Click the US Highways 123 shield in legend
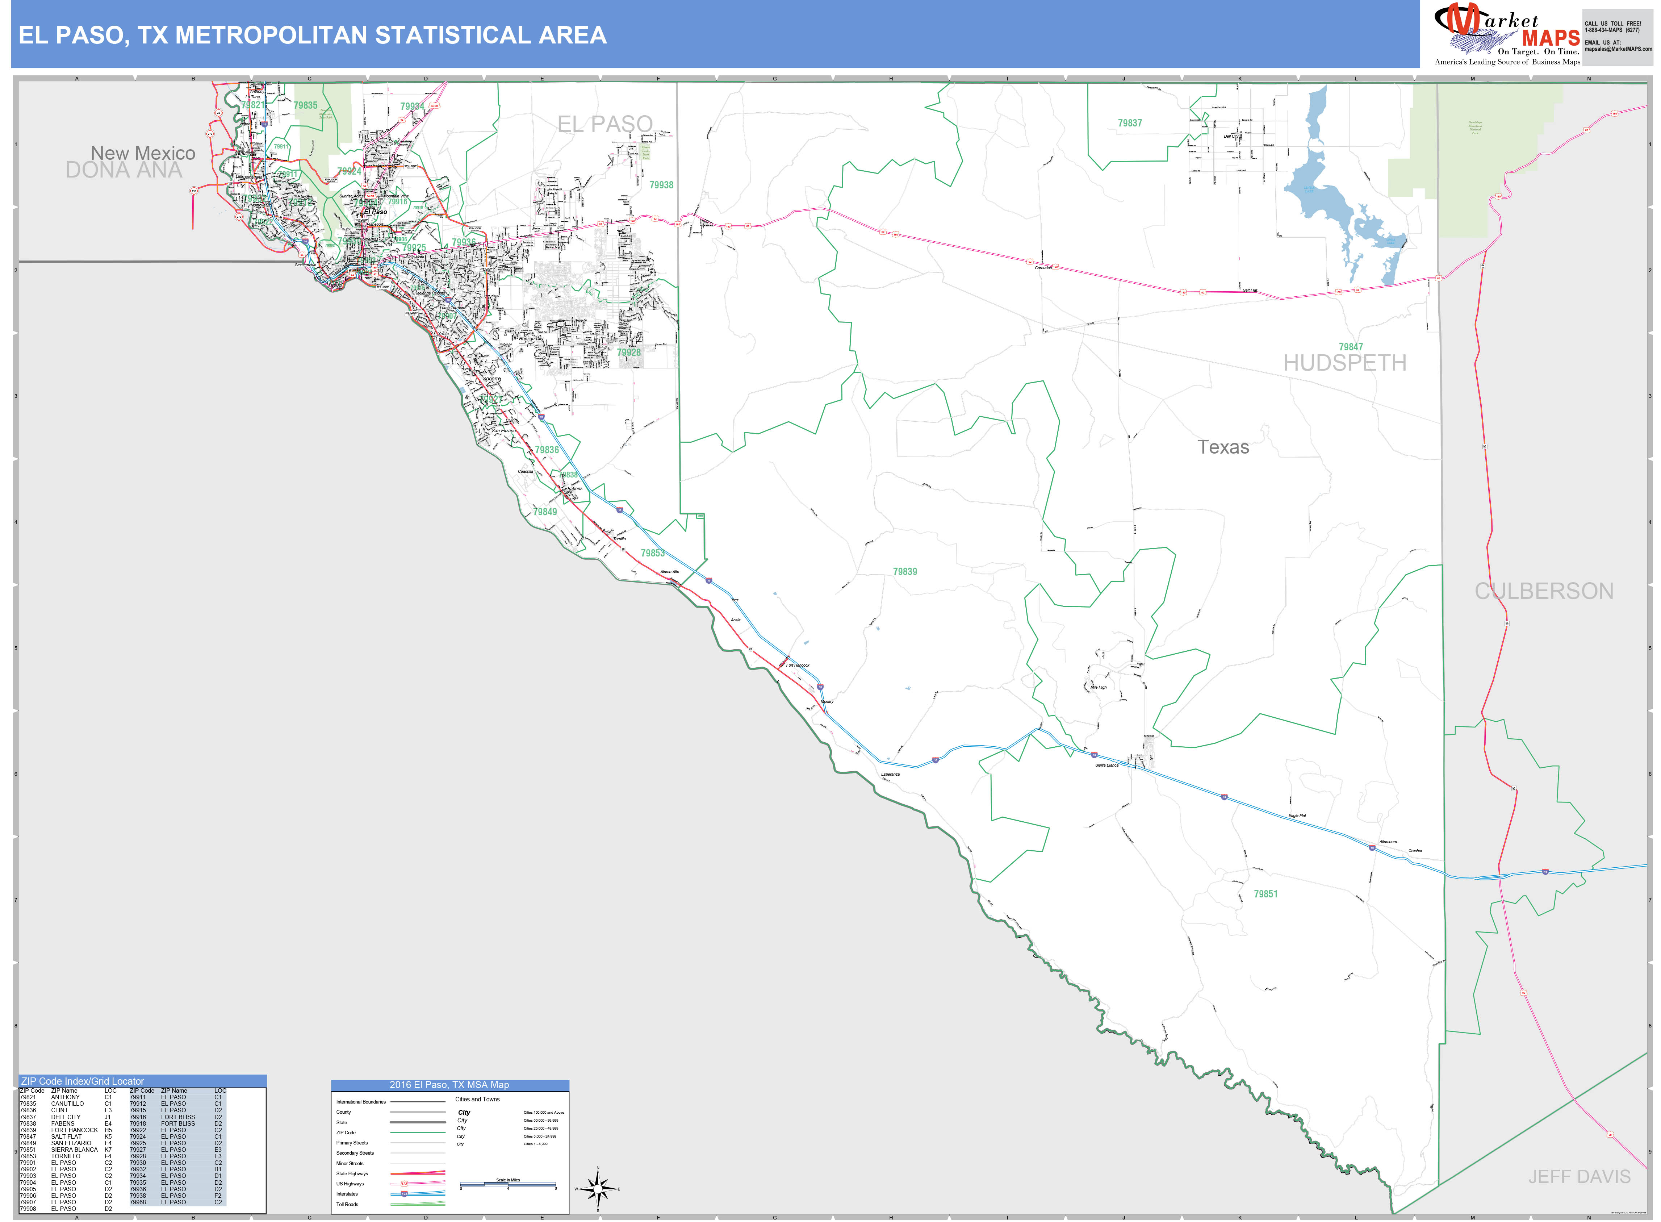 (404, 1184)
